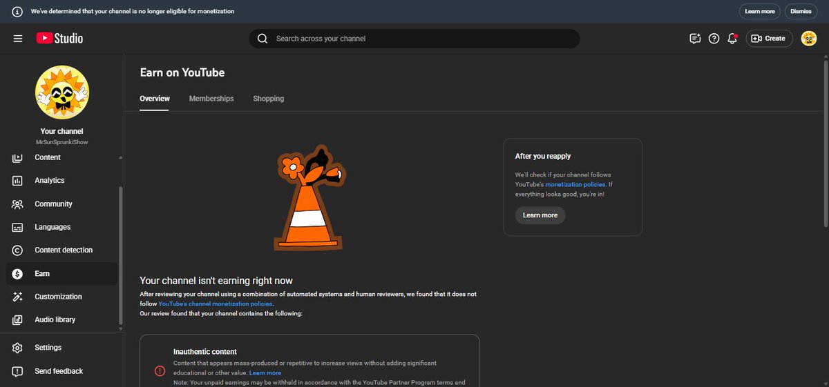Click the red alert icon for Inauthentic content
Screen dimensions: 829x387
click(160, 371)
